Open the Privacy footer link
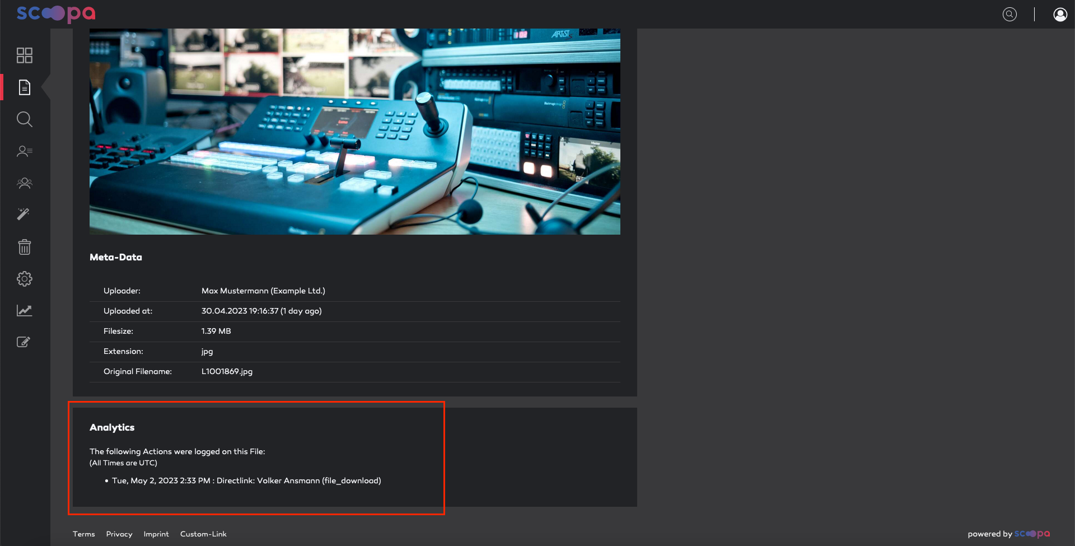Image resolution: width=1075 pixels, height=546 pixels. 119,534
